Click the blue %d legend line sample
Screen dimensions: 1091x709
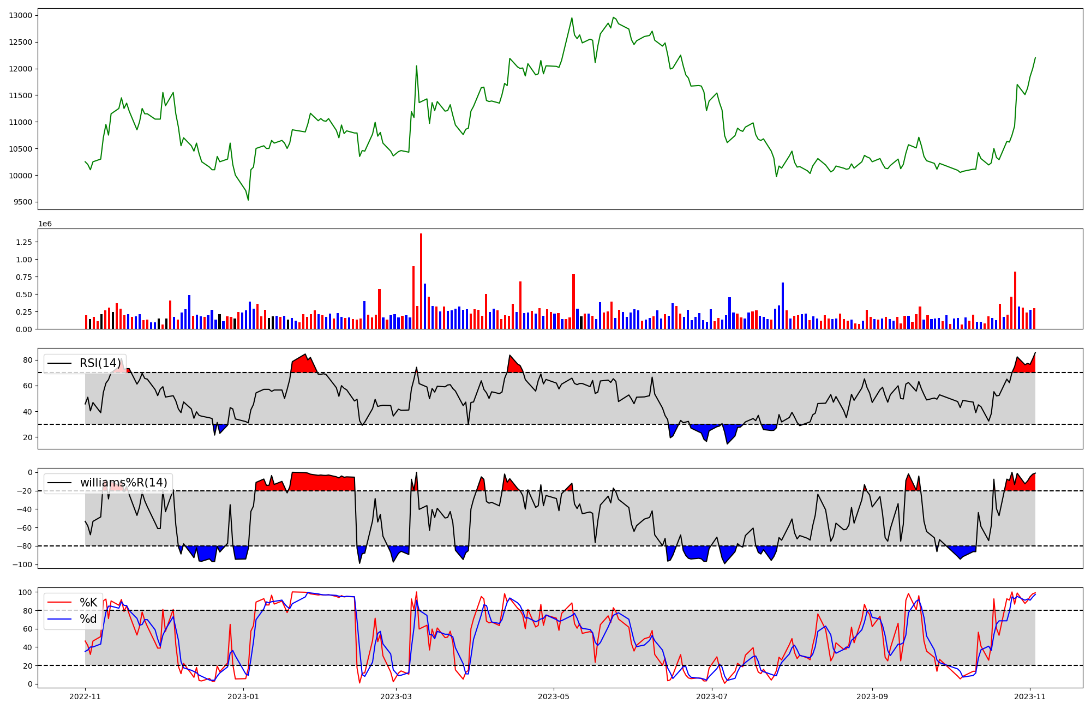point(59,619)
